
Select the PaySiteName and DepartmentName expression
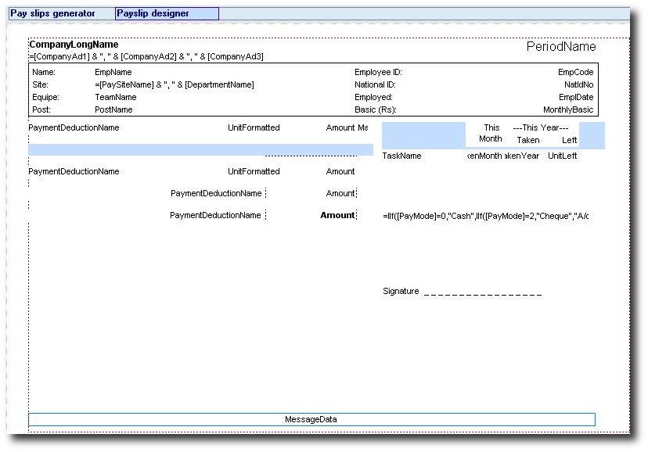(175, 84)
